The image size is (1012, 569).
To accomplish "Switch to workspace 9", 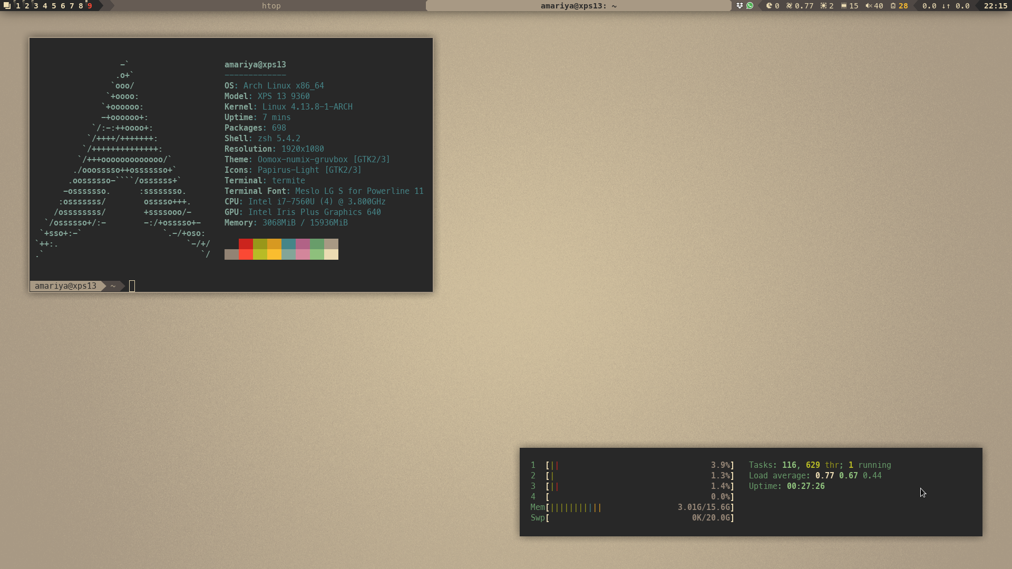I will click(90, 6).
